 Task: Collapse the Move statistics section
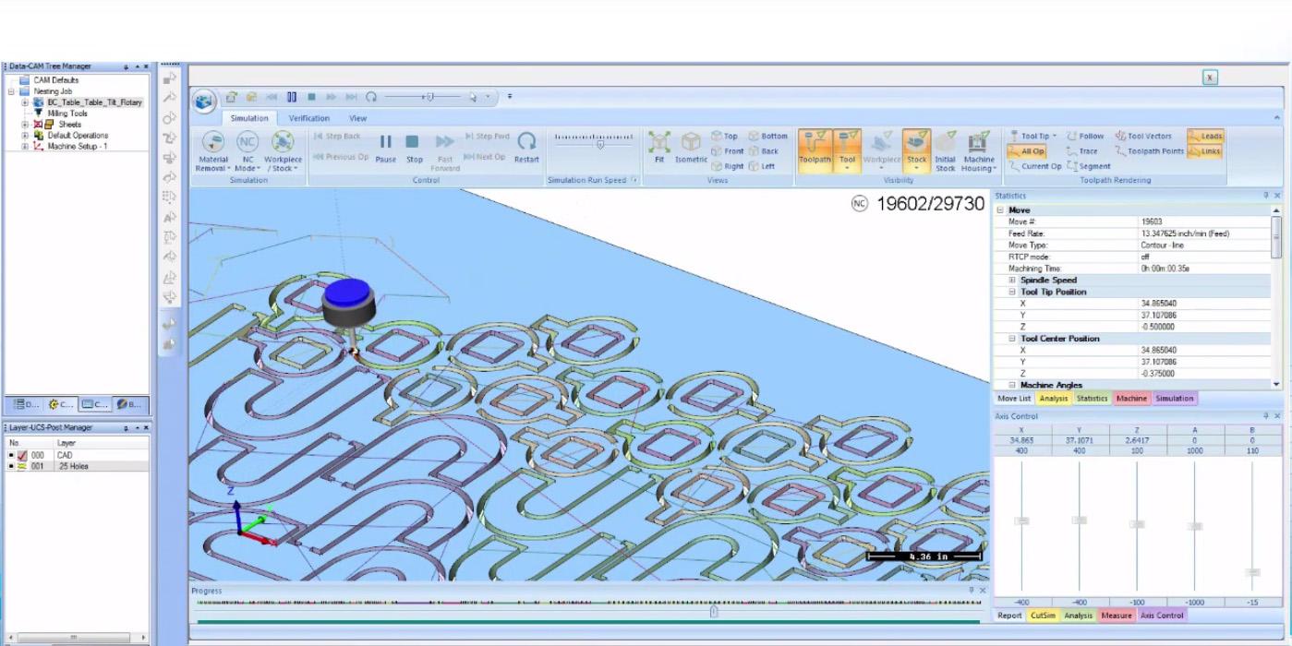click(x=1001, y=210)
